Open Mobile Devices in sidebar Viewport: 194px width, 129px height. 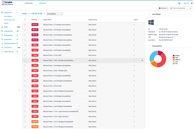pos(9,52)
